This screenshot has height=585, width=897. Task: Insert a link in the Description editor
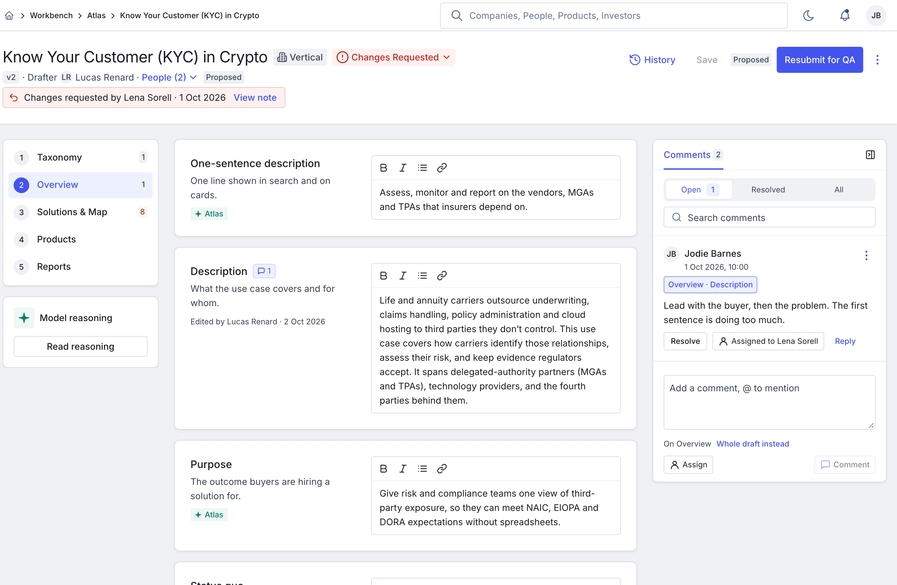tap(442, 276)
